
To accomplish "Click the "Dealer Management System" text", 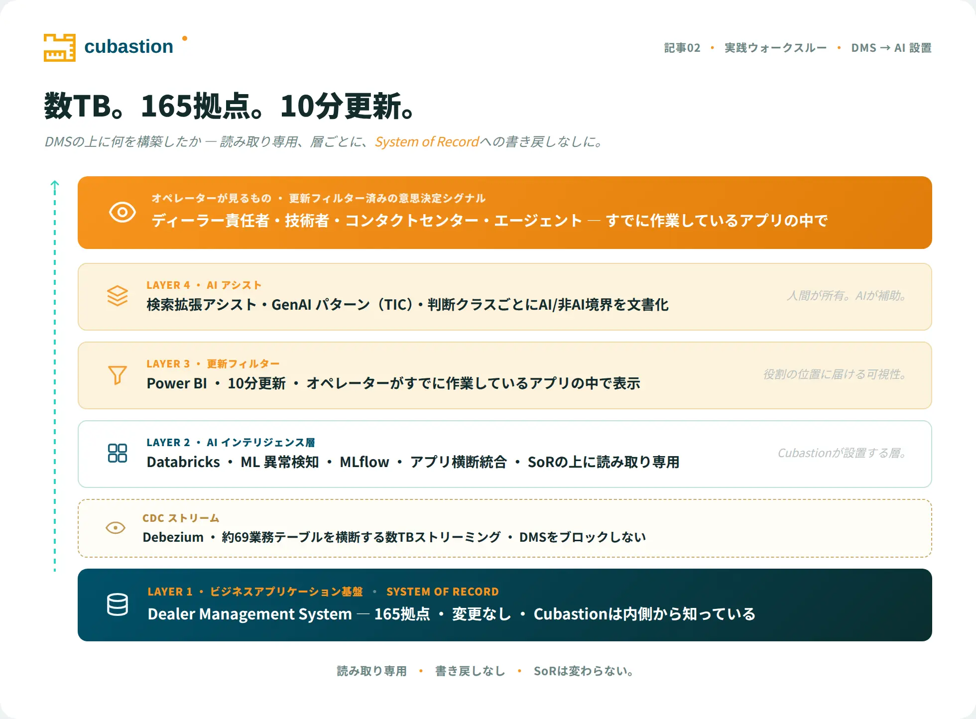I will tap(250, 614).
